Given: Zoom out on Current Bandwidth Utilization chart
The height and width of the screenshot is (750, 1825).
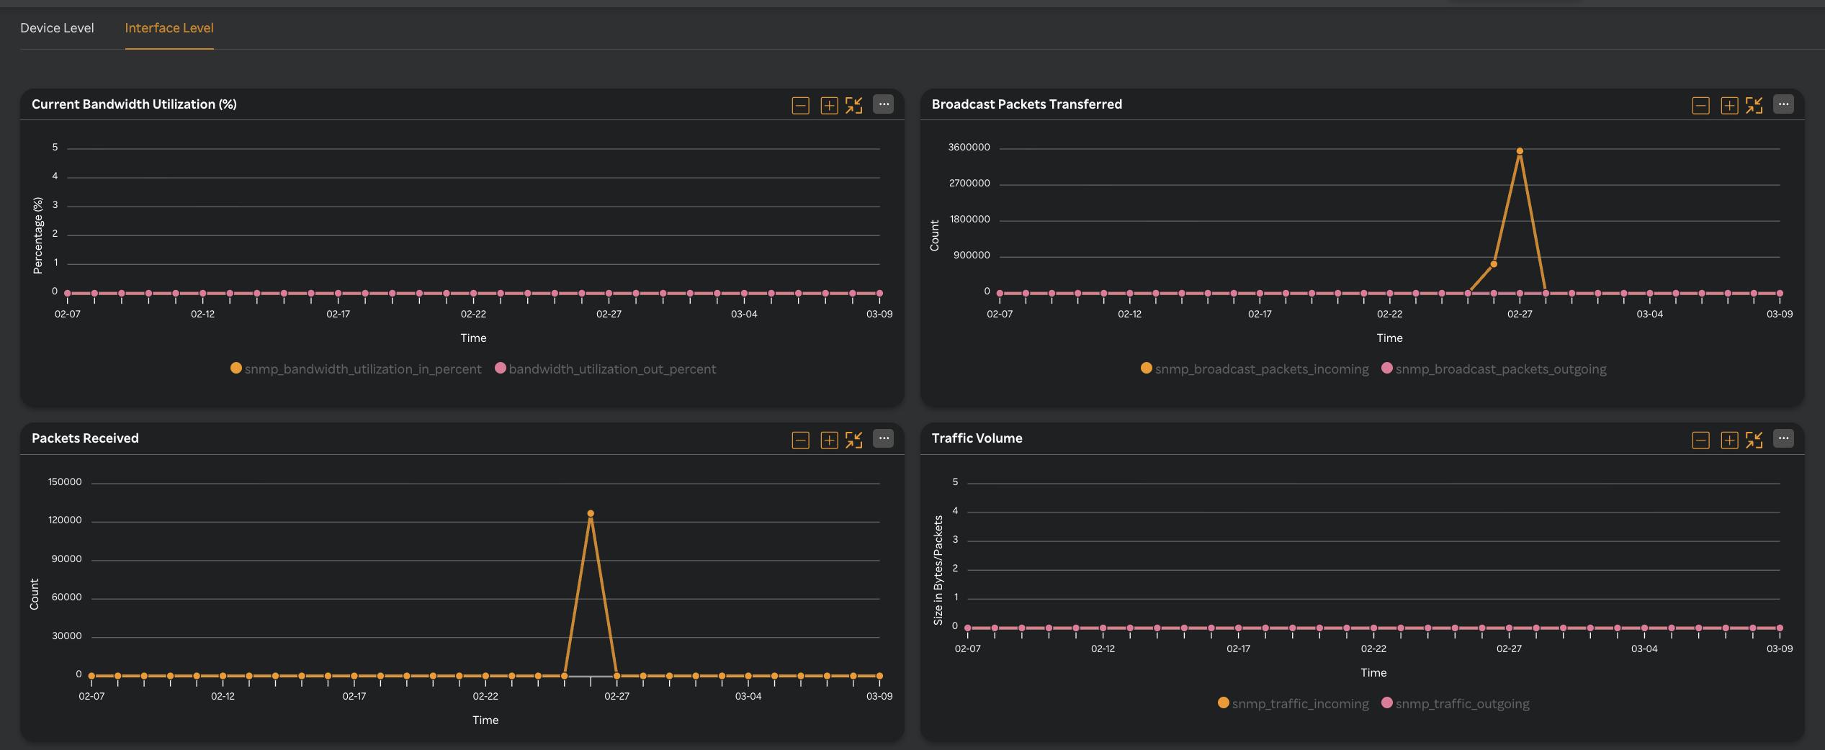Looking at the screenshot, I should pos(800,104).
